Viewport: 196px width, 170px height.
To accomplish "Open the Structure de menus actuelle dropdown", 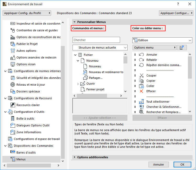I will coord(100,48).
